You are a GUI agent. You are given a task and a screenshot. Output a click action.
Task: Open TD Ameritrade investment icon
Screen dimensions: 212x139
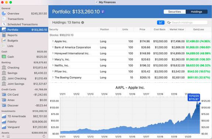[4, 116]
